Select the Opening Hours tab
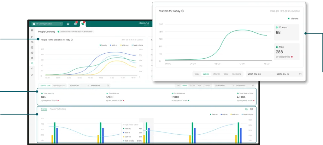This screenshot has width=323, height=145. [59, 85]
